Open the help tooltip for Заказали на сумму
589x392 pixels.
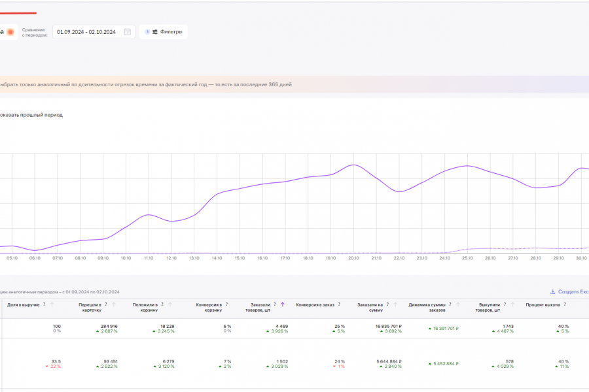click(x=387, y=304)
